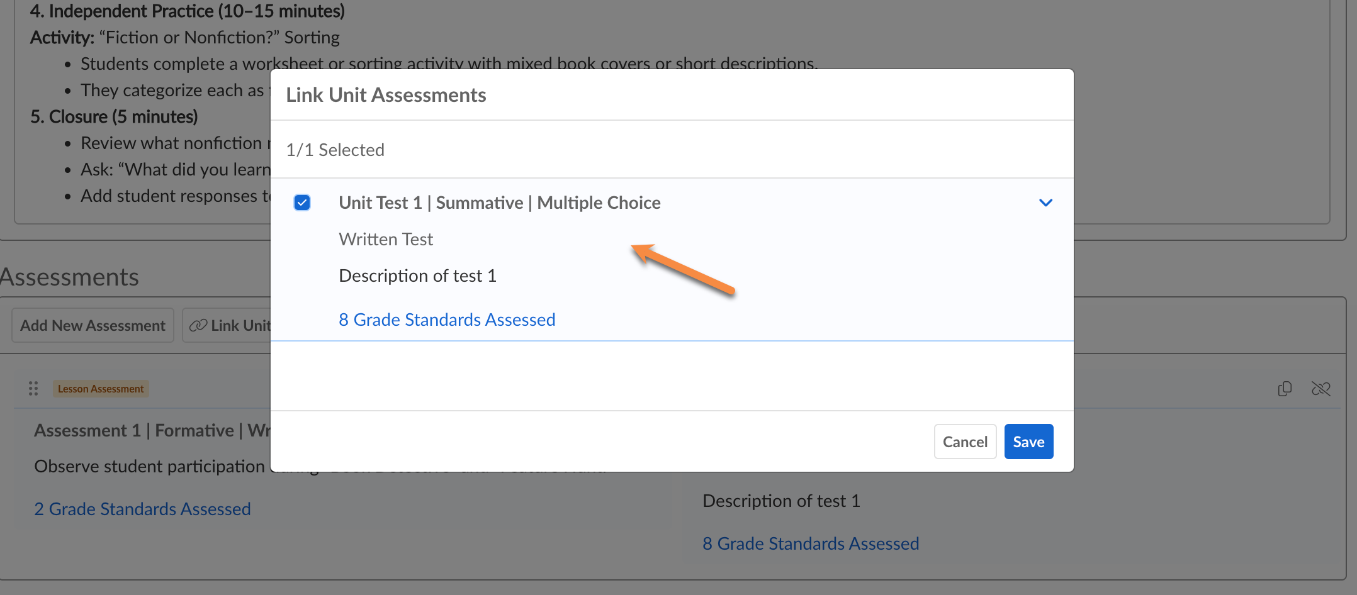Click the Lesson Assessment badge

pyautogui.click(x=101, y=389)
